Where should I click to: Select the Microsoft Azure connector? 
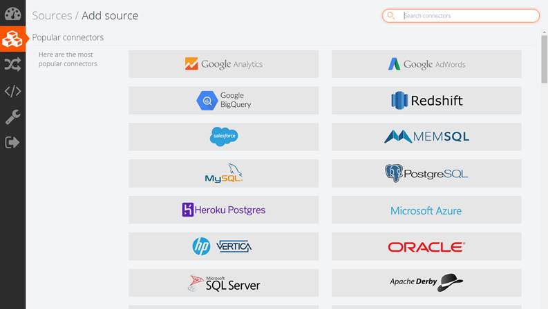click(426, 210)
